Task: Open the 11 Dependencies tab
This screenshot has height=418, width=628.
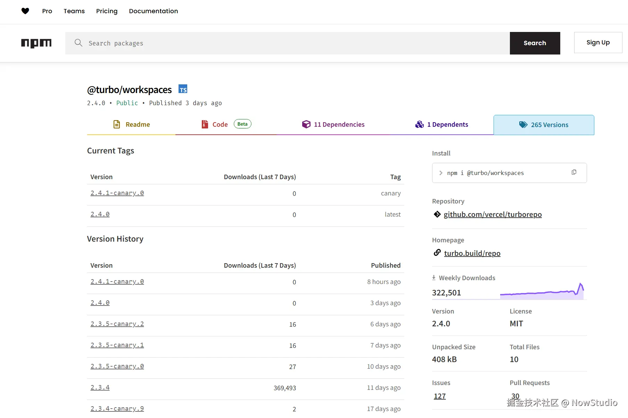Action: 333,125
